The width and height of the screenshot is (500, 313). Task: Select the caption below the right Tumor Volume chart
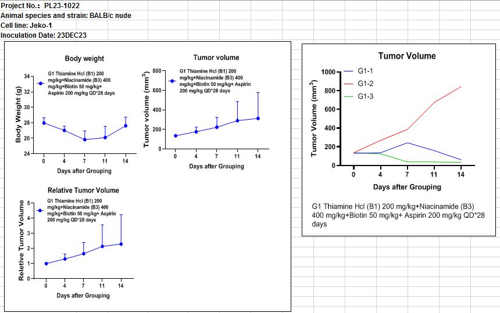(x=398, y=215)
